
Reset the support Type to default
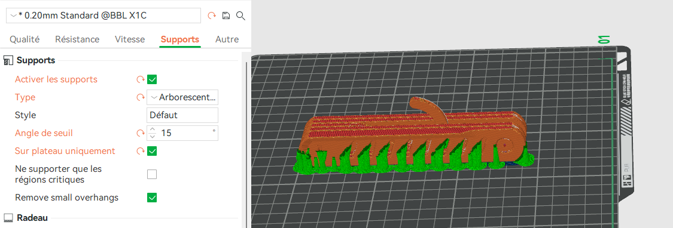pos(141,98)
